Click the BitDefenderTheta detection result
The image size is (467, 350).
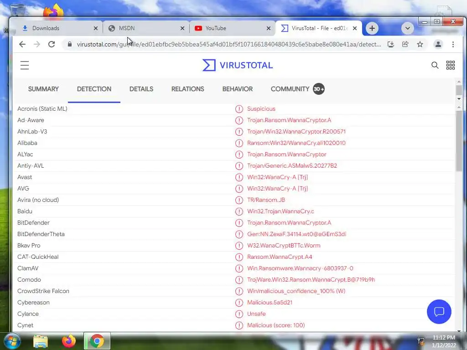296,234
